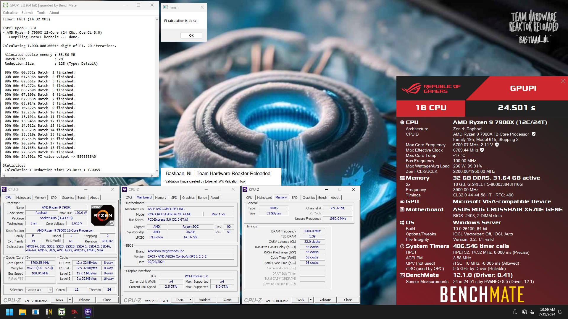
Task: Open Socket #1 selection dropdown
Action: point(39,290)
